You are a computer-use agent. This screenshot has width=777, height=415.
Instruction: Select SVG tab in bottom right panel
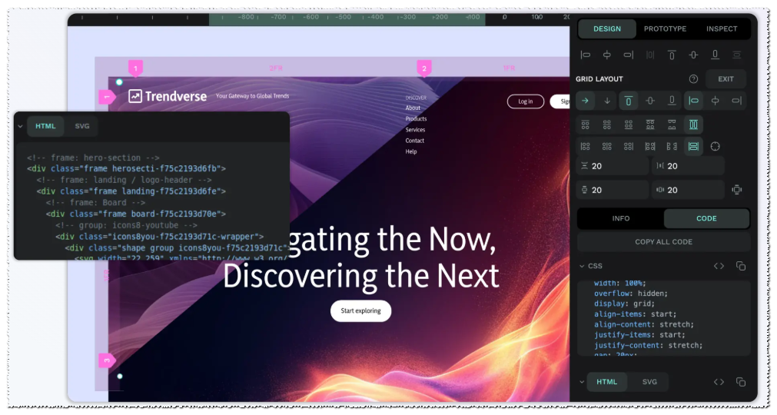[x=649, y=382]
